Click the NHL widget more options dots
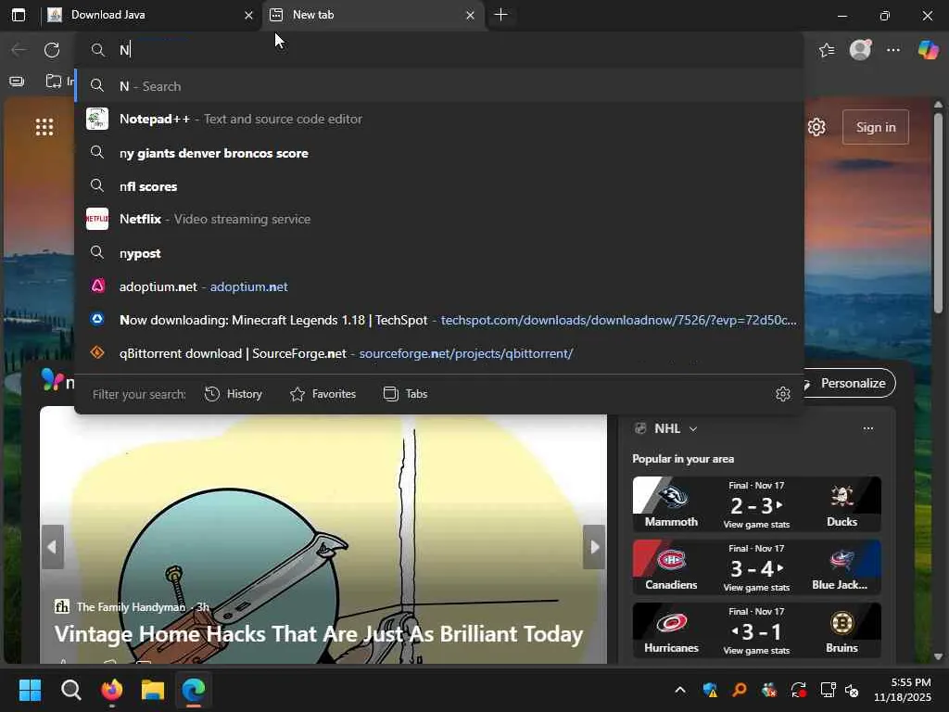The image size is (949, 712). click(867, 428)
